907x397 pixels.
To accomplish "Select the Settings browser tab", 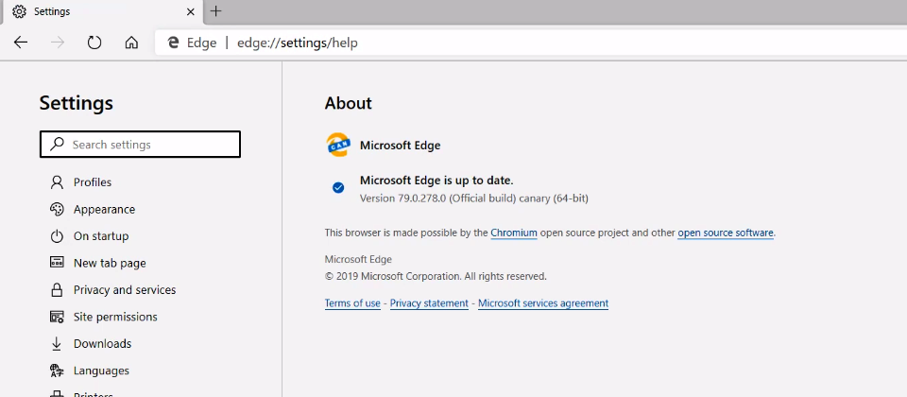I will click(x=102, y=11).
